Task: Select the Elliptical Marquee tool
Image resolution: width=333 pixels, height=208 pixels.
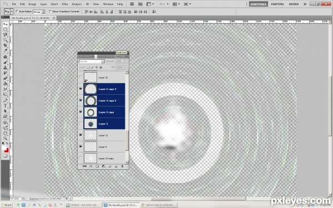Action: click(6, 29)
